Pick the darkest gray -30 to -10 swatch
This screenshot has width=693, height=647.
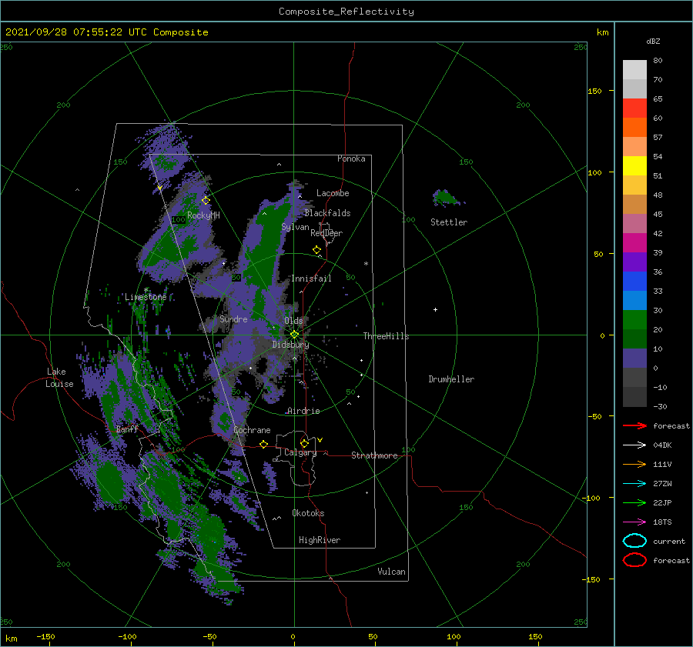pyautogui.click(x=634, y=397)
